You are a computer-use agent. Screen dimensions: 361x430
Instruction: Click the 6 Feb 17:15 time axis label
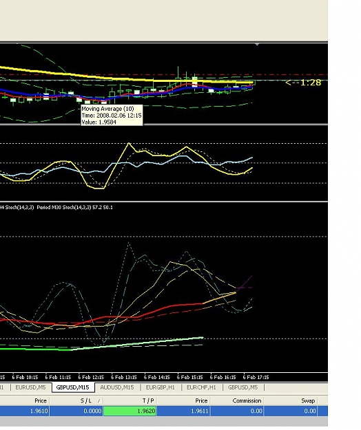pos(256,377)
